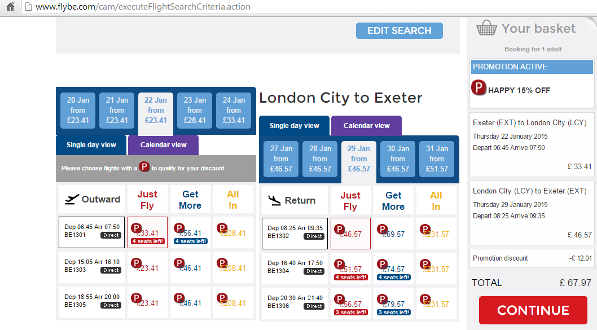Image resolution: width=597 pixels, height=330 pixels.
Task: Click the 4 seats left tag under £33.41
Action: (x=148, y=241)
